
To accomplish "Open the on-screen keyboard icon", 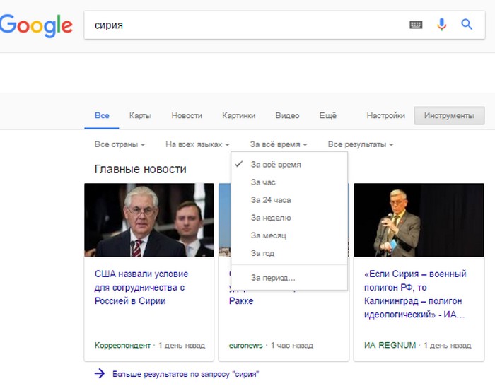I will [x=416, y=25].
